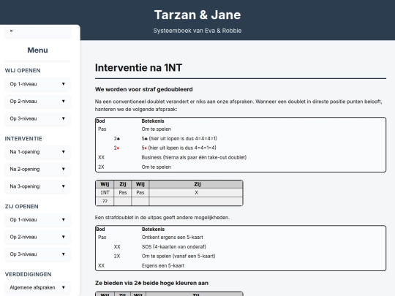
Task: Click the 'WIJ OPENEN' section label
Action: coord(23,71)
